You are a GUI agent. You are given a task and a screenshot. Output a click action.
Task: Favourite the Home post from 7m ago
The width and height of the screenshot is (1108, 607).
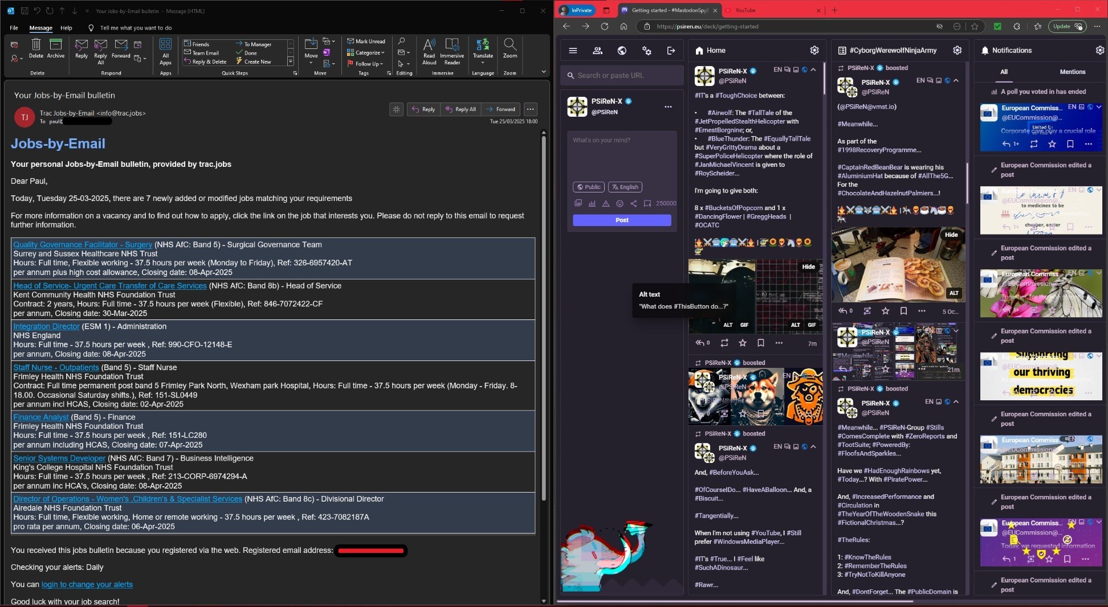pos(742,343)
